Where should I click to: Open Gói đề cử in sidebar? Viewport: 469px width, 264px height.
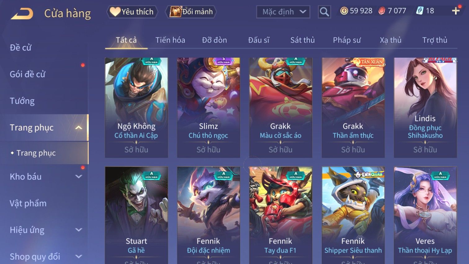(27, 74)
